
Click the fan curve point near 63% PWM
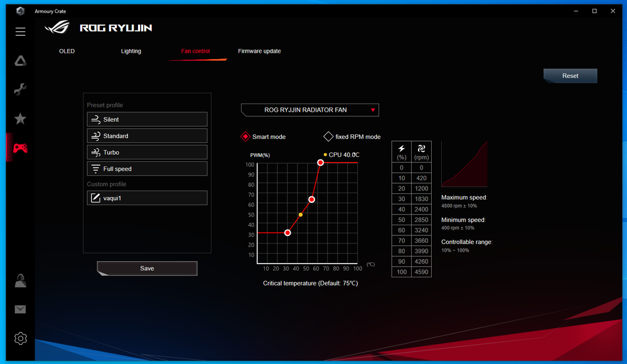(x=311, y=199)
